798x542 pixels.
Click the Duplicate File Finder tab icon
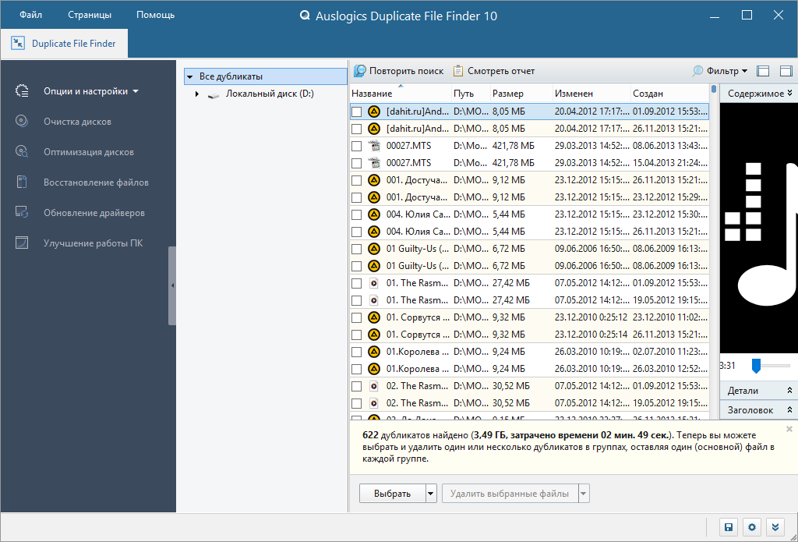18,44
